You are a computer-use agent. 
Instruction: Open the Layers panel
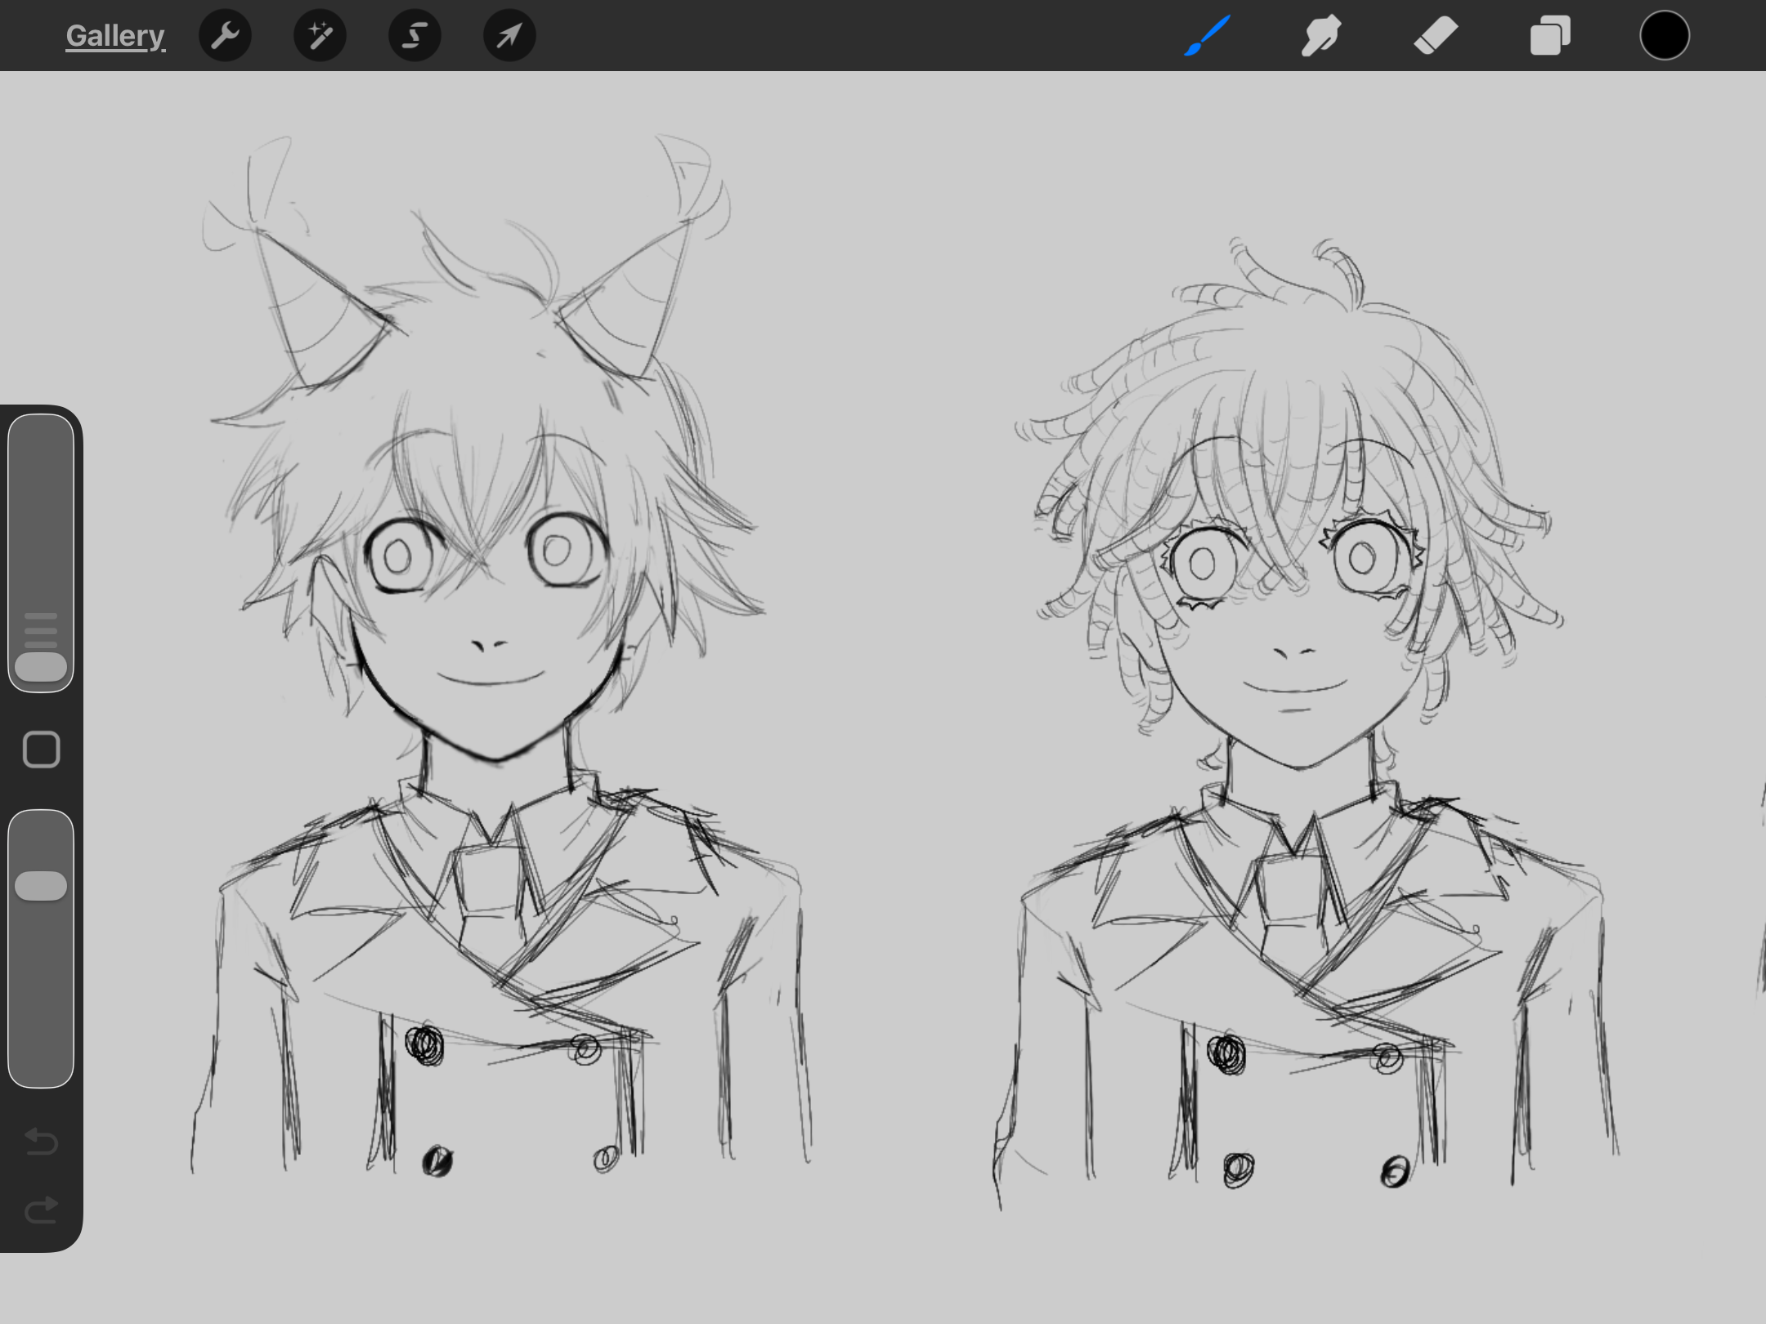coord(1549,36)
